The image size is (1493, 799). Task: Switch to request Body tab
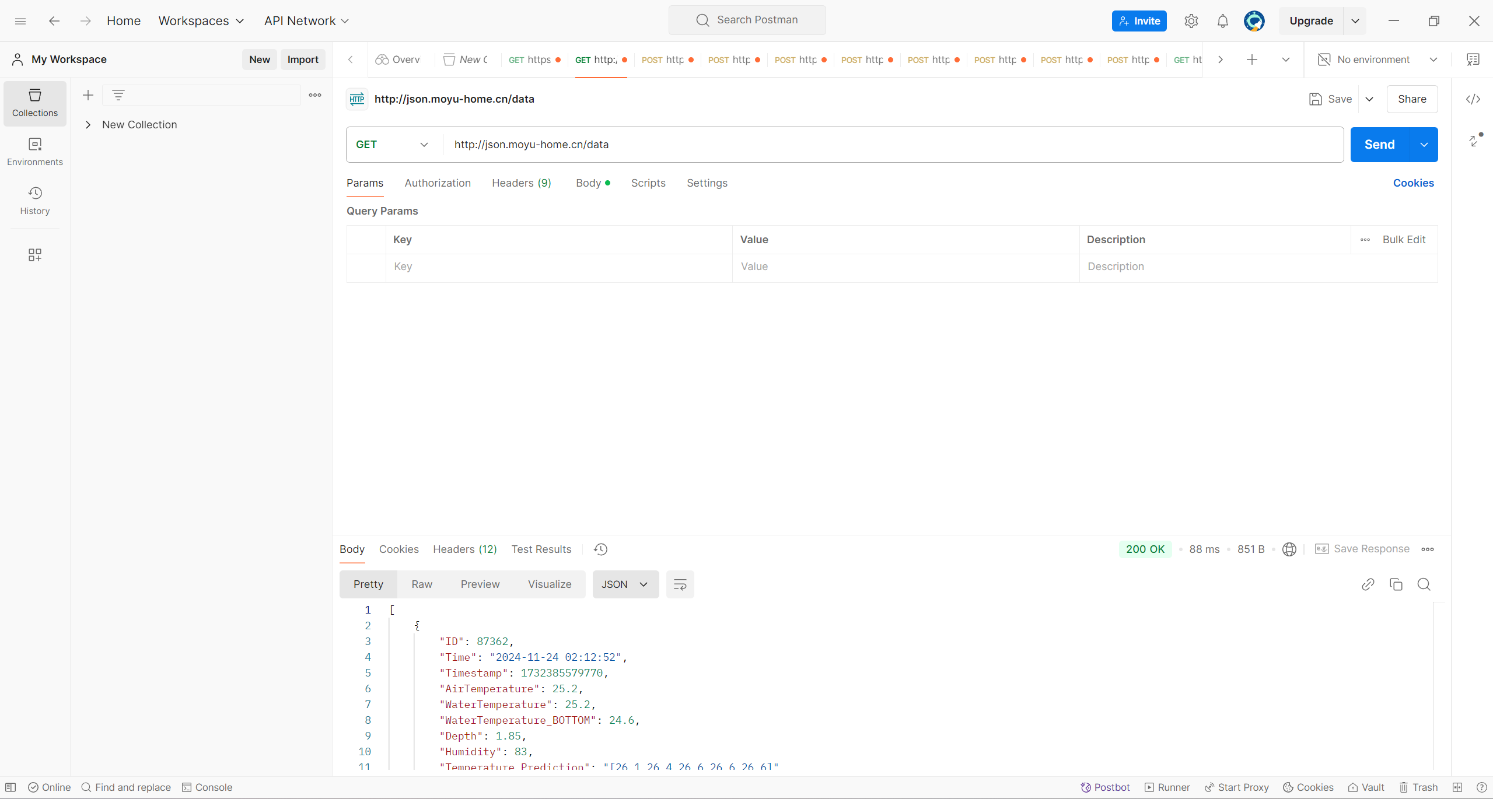593,183
